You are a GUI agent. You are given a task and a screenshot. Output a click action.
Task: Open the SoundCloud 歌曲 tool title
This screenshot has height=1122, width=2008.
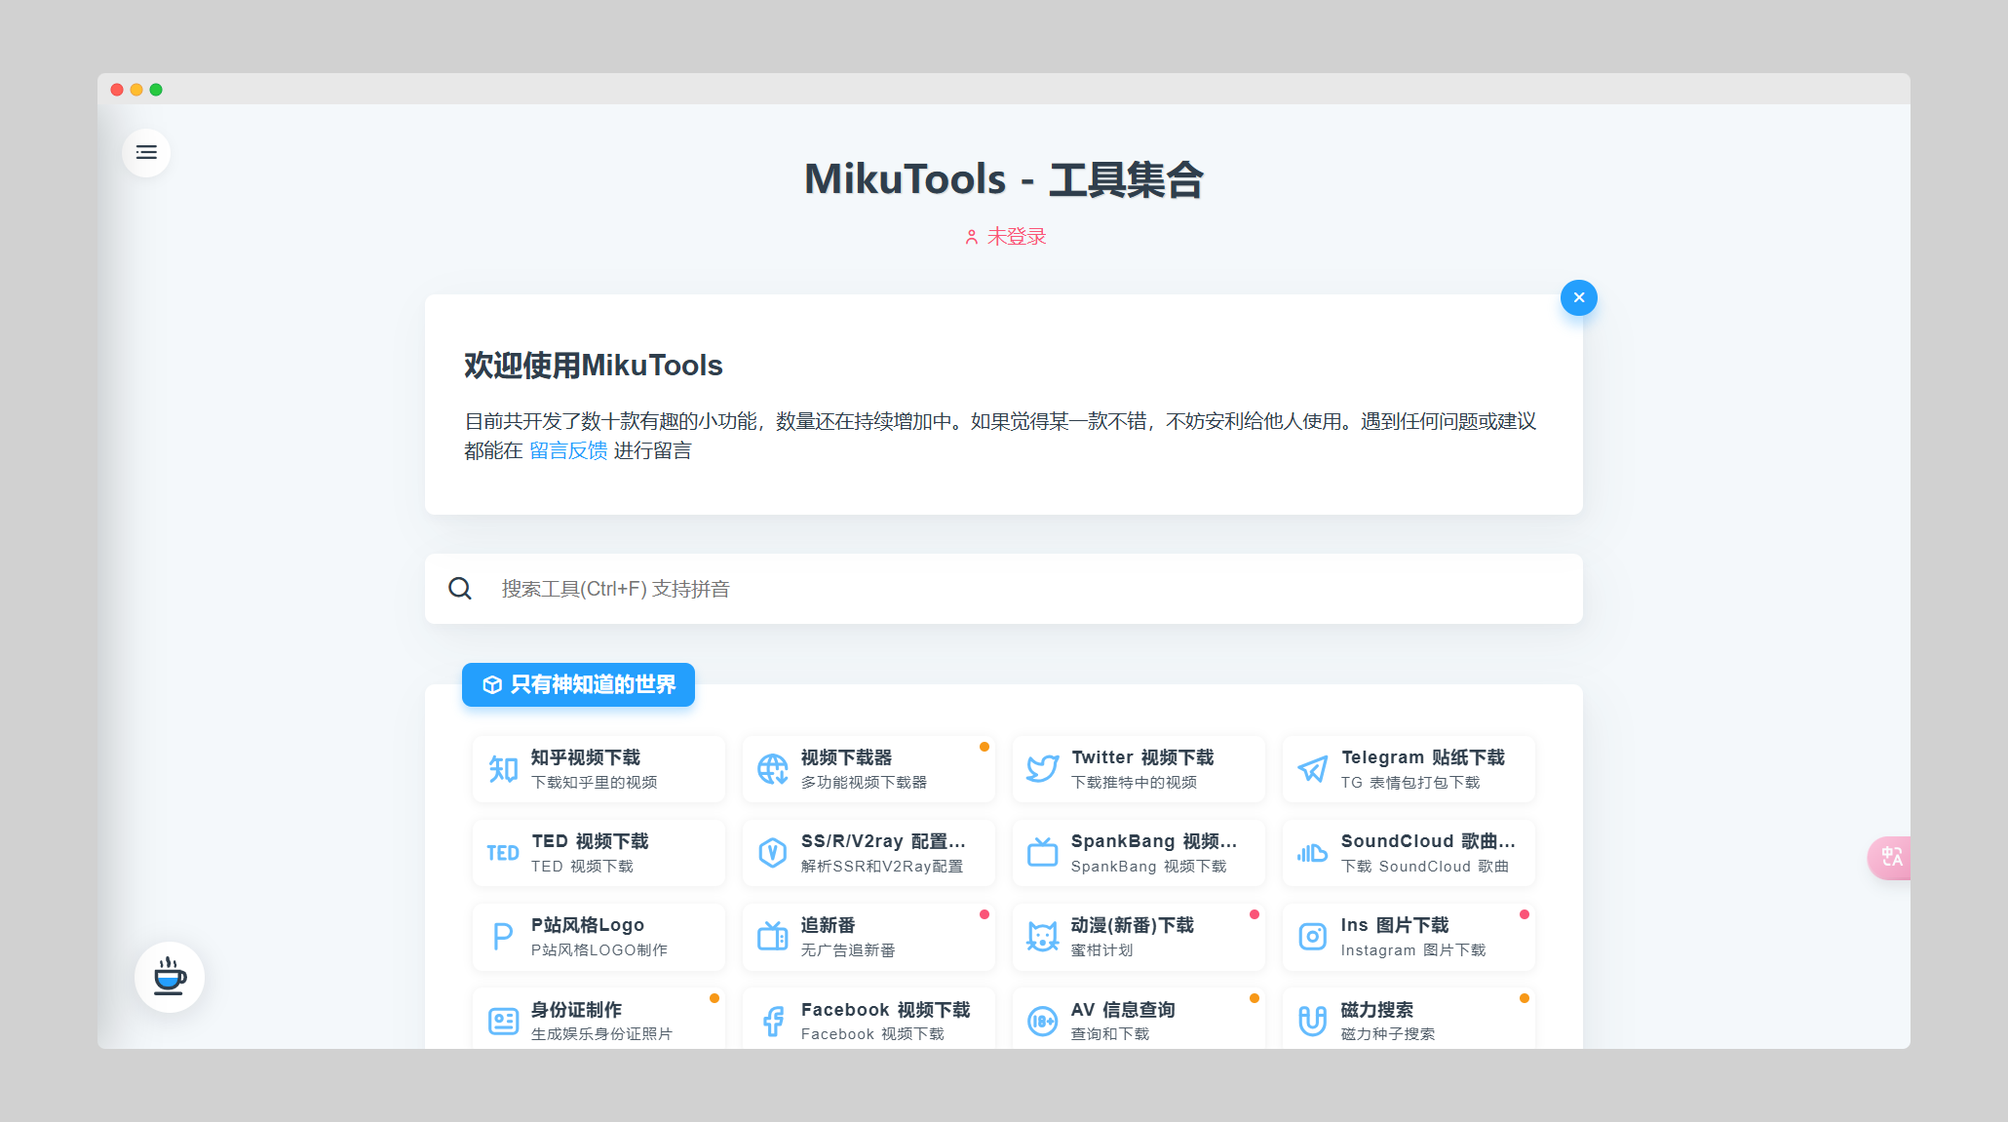[x=1428, y=841]
